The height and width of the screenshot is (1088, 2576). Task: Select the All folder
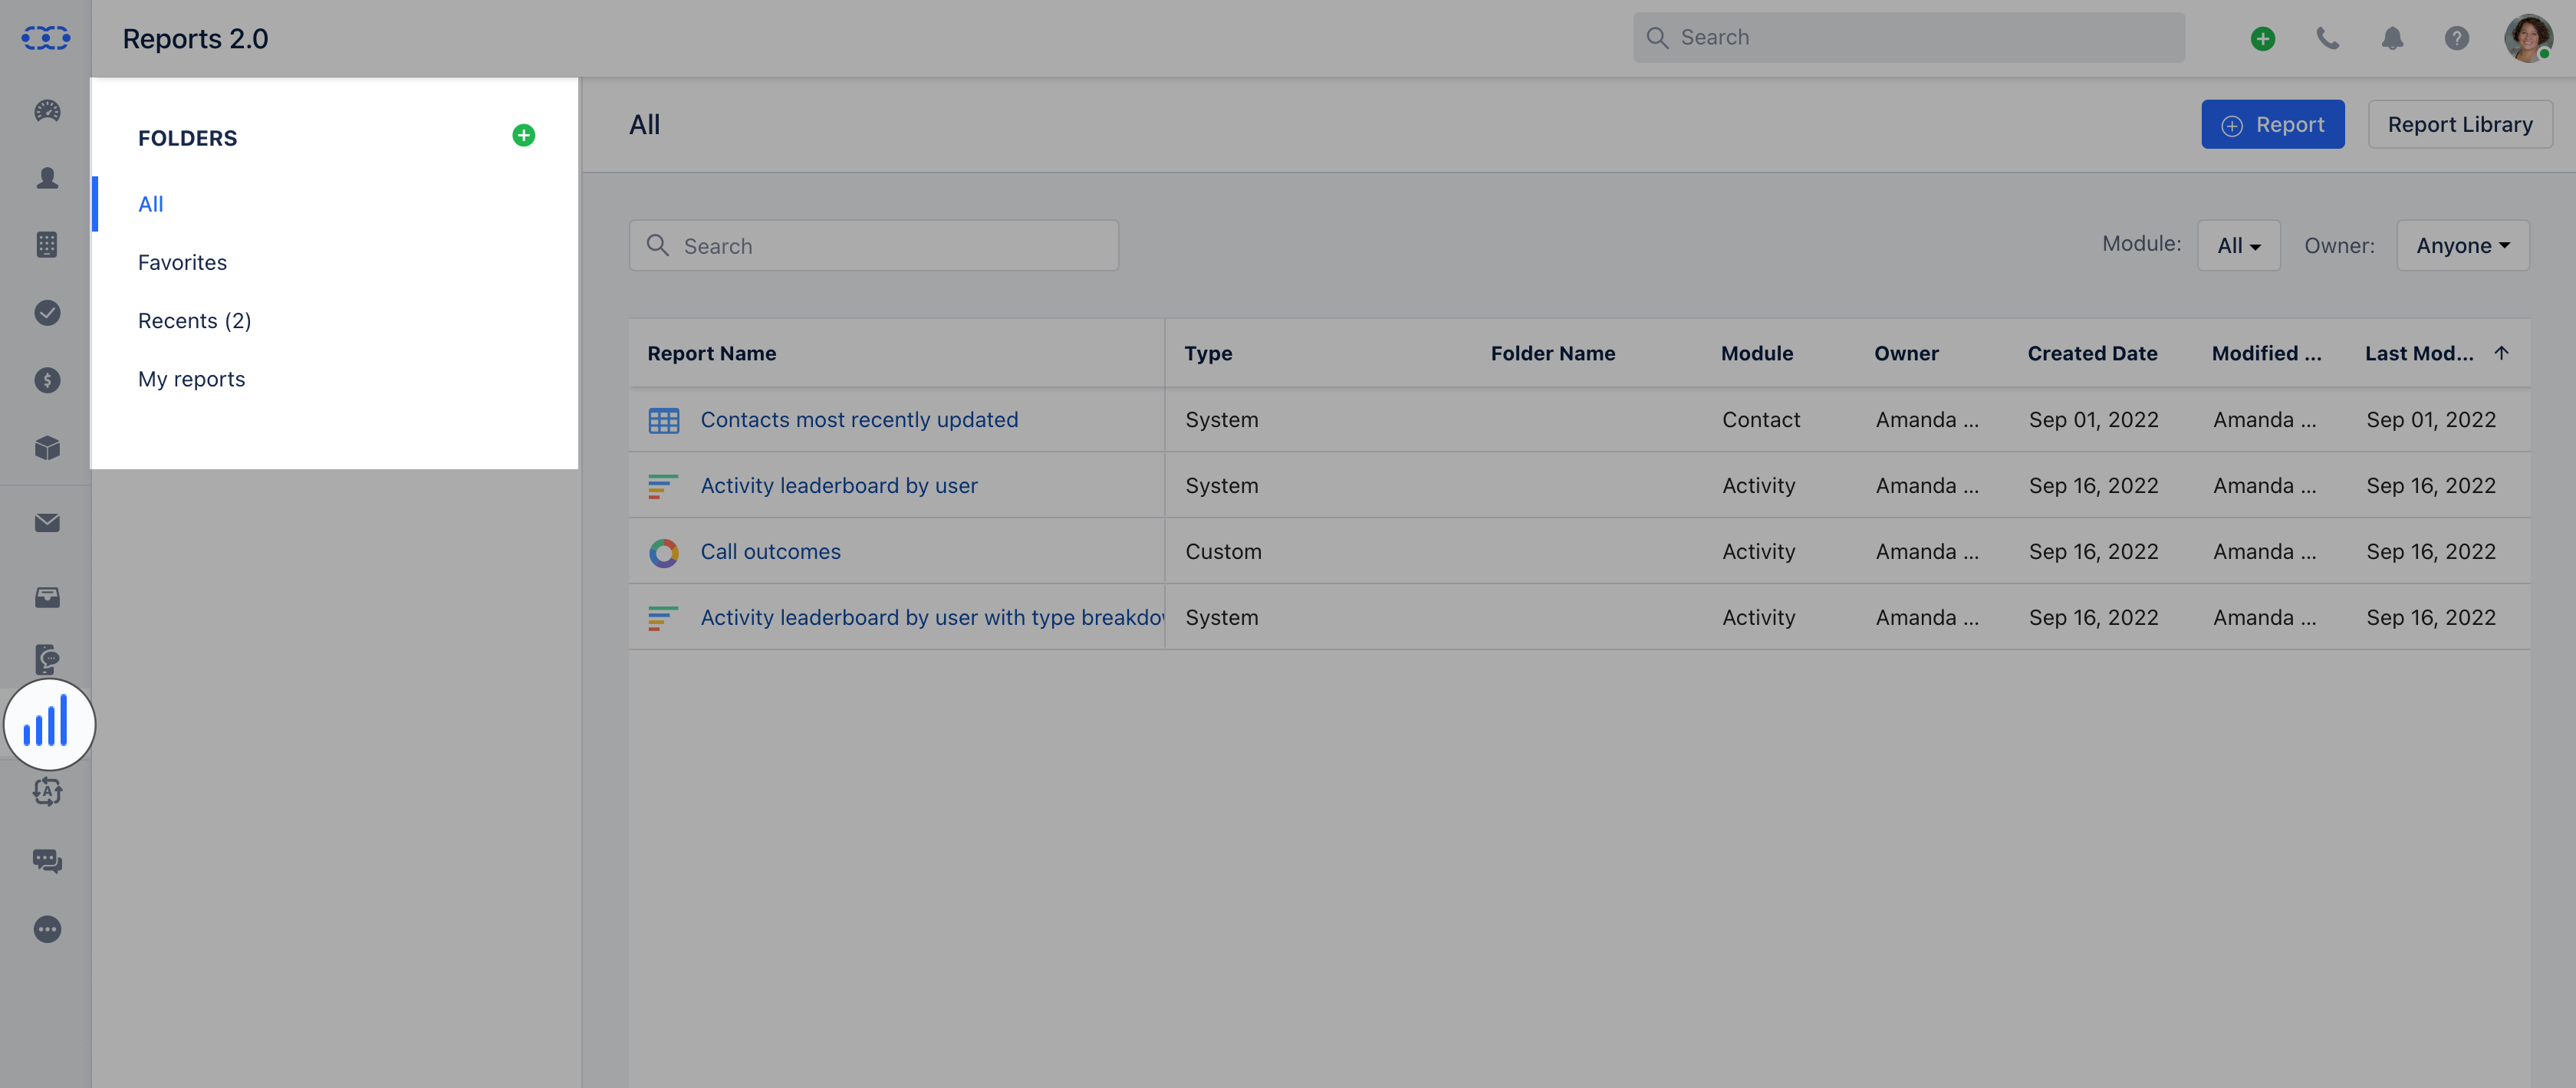point(150,204)
